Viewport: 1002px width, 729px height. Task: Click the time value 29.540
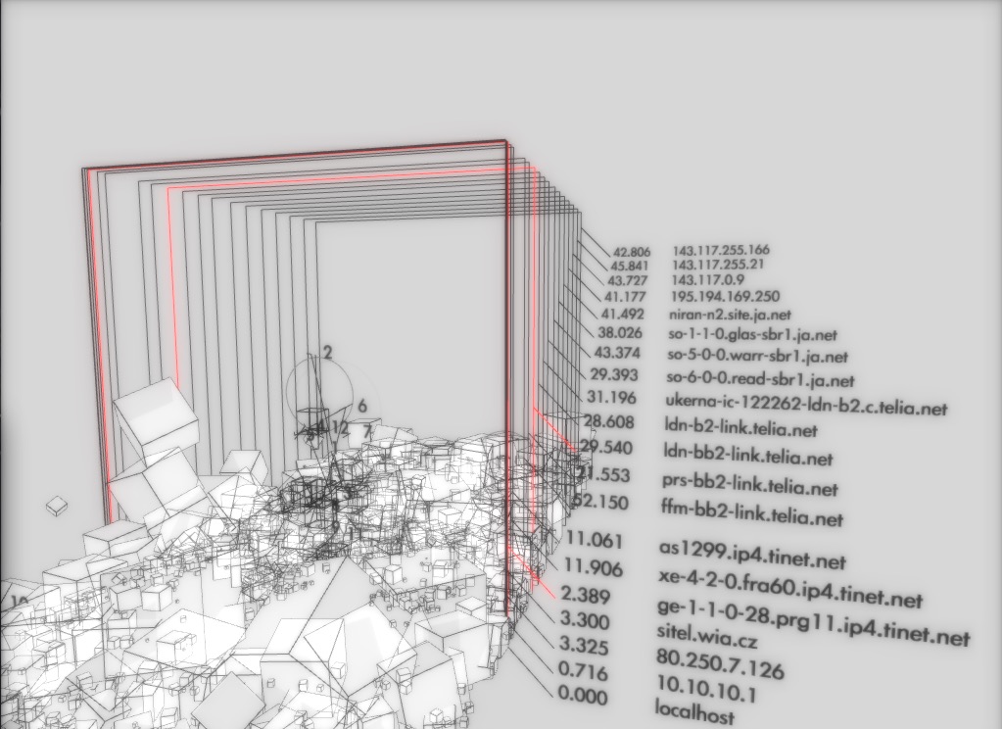pyautogui.click(x=606, y=447)
